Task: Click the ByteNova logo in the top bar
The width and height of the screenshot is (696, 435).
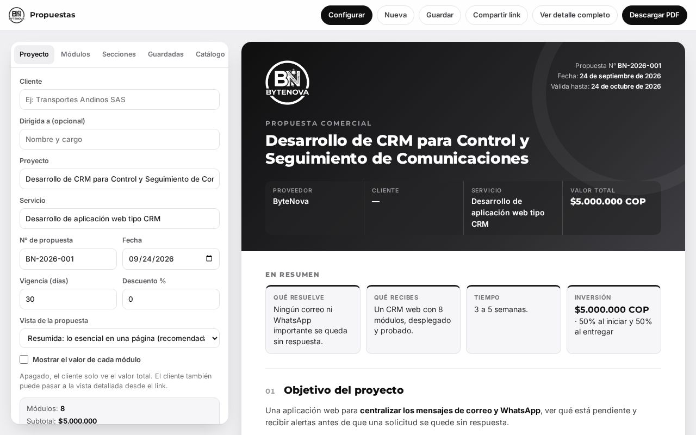Action: [x=17, y=15]
